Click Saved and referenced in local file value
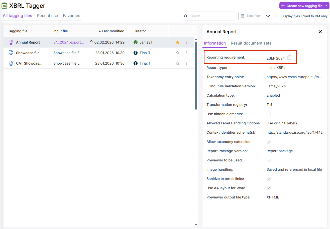This screenshot has width=330, height=229. (x=294, y=169)
